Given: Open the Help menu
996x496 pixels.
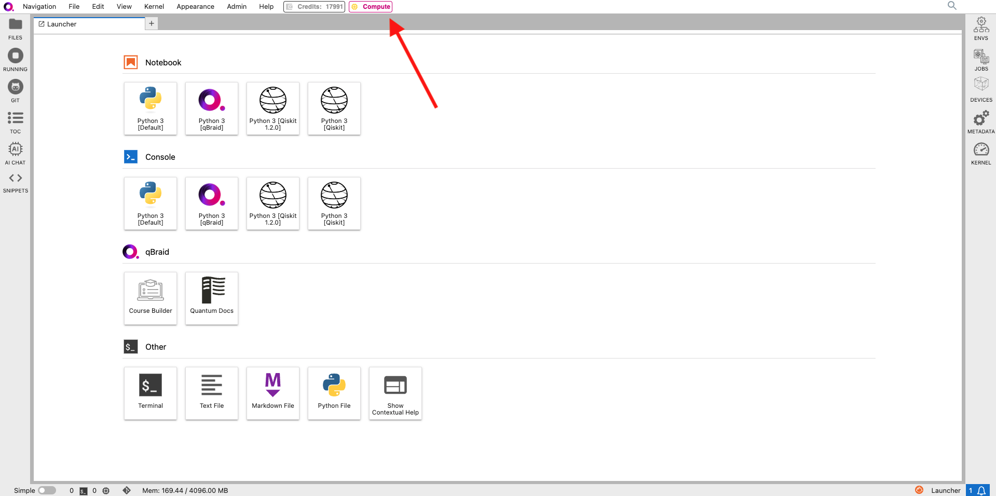Looking at the screenshot, I should point(266,7).
